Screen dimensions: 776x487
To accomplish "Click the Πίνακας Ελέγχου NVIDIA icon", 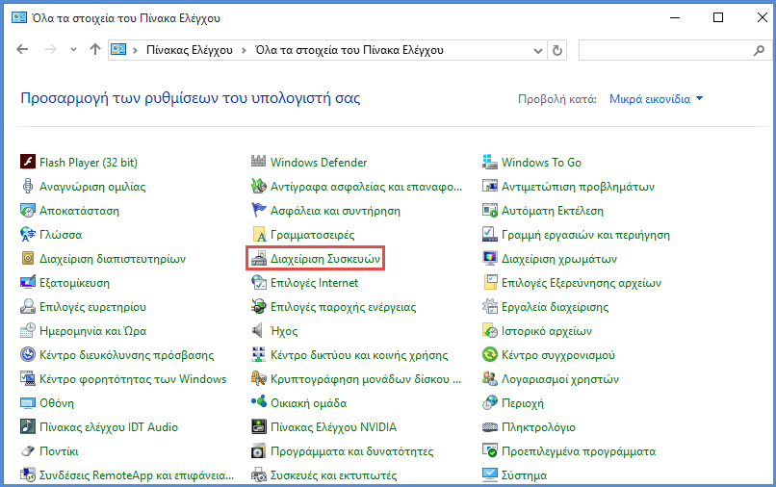I will 258,426.
